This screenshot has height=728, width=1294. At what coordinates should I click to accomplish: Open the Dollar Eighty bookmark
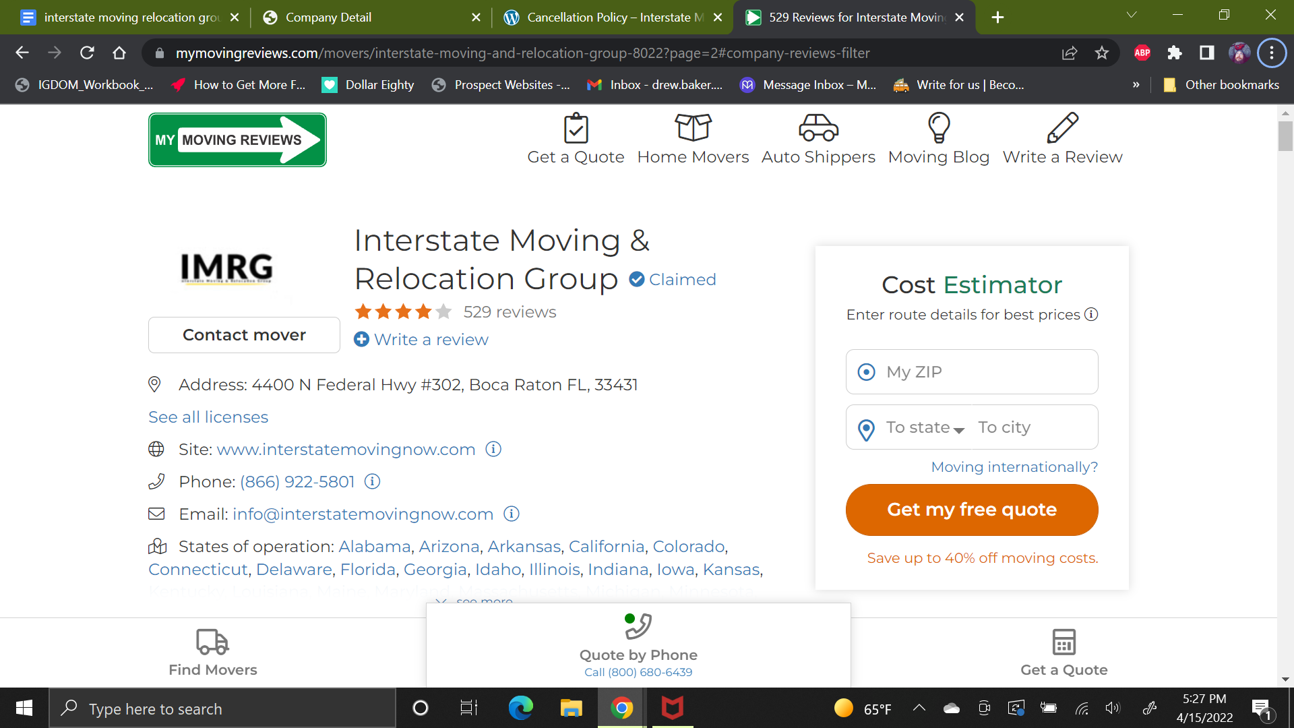click(368, 85)
